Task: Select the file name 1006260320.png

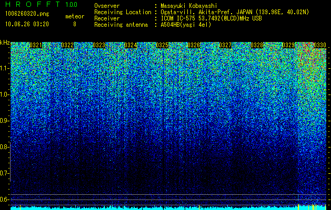Action: 27,14
